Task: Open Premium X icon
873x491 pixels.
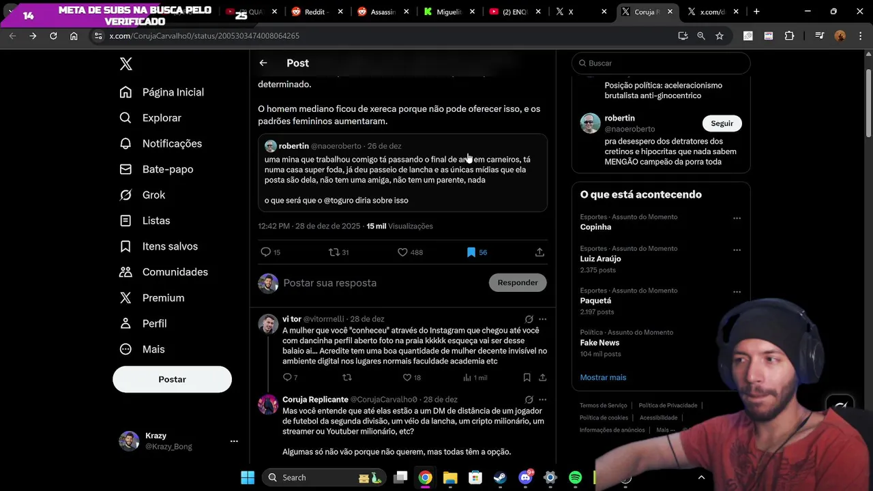Action: pos(125,298)
